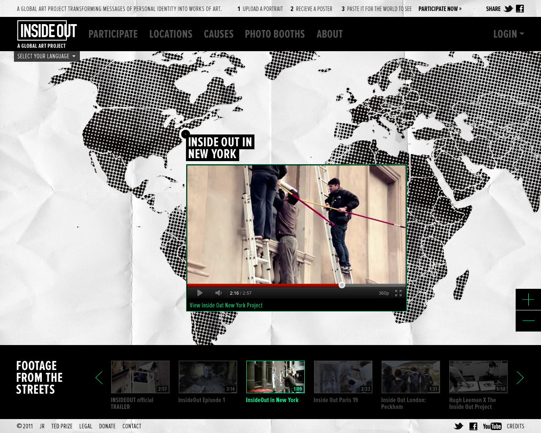Expand the Select Your Language dropdown
Viewport: 541px width, 433px height.
coord(46,56)
